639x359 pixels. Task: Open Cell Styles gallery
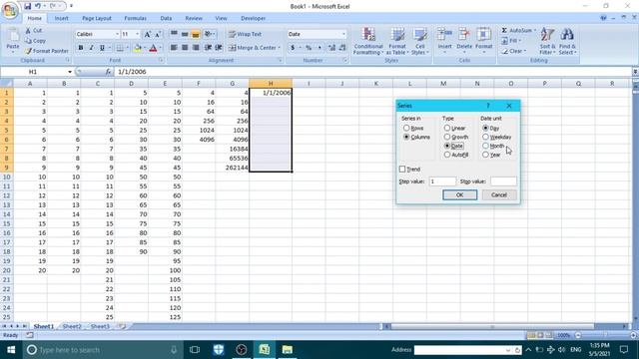click(x=419, y=41)
